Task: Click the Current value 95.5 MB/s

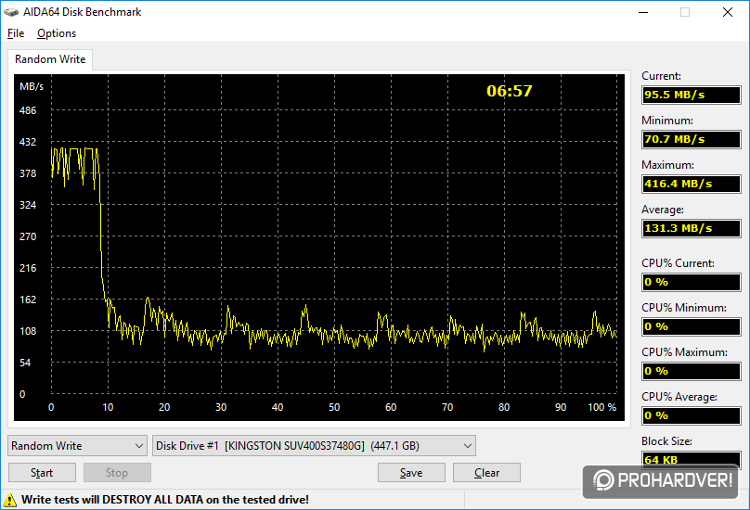Action: coord(692,95)
